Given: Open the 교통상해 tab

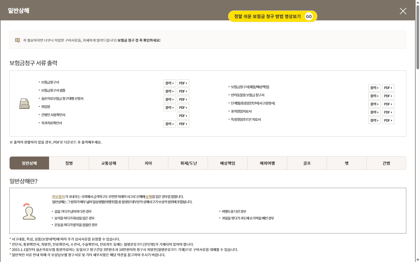Looking at the screenshot, I should pyautogui.click(x=108, y=163).
